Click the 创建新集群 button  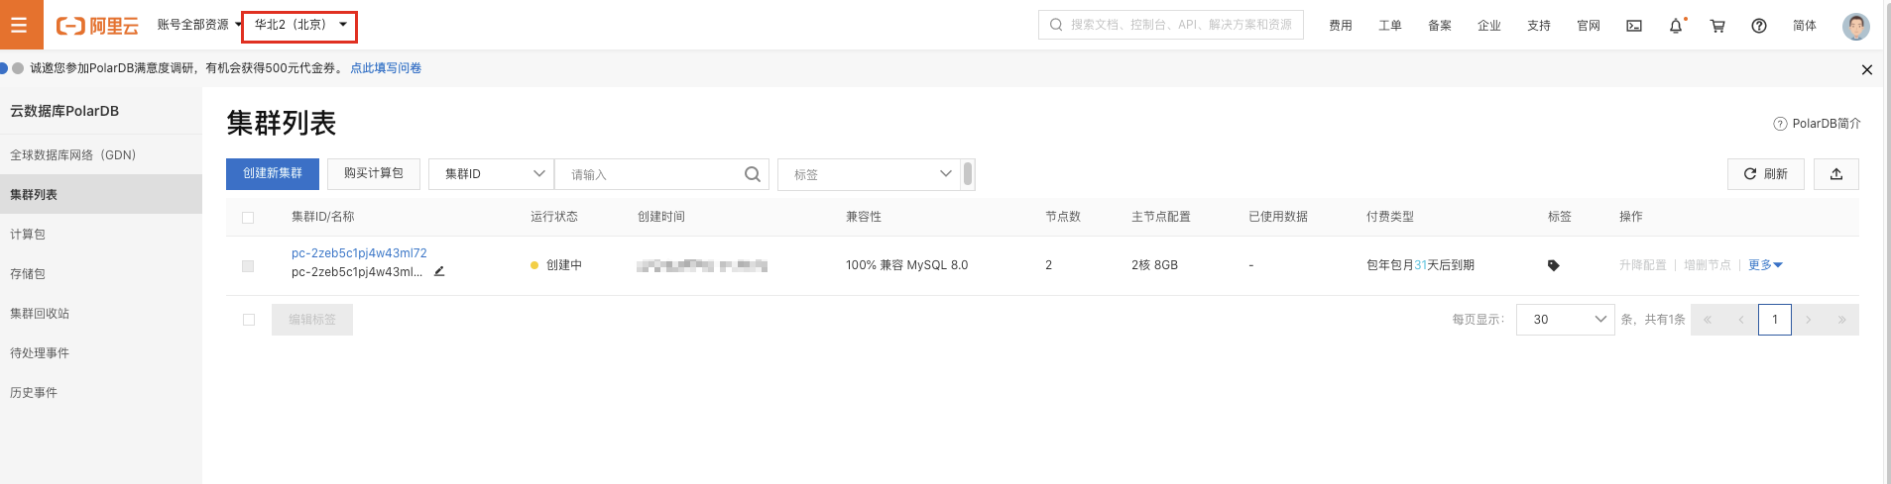273,173
